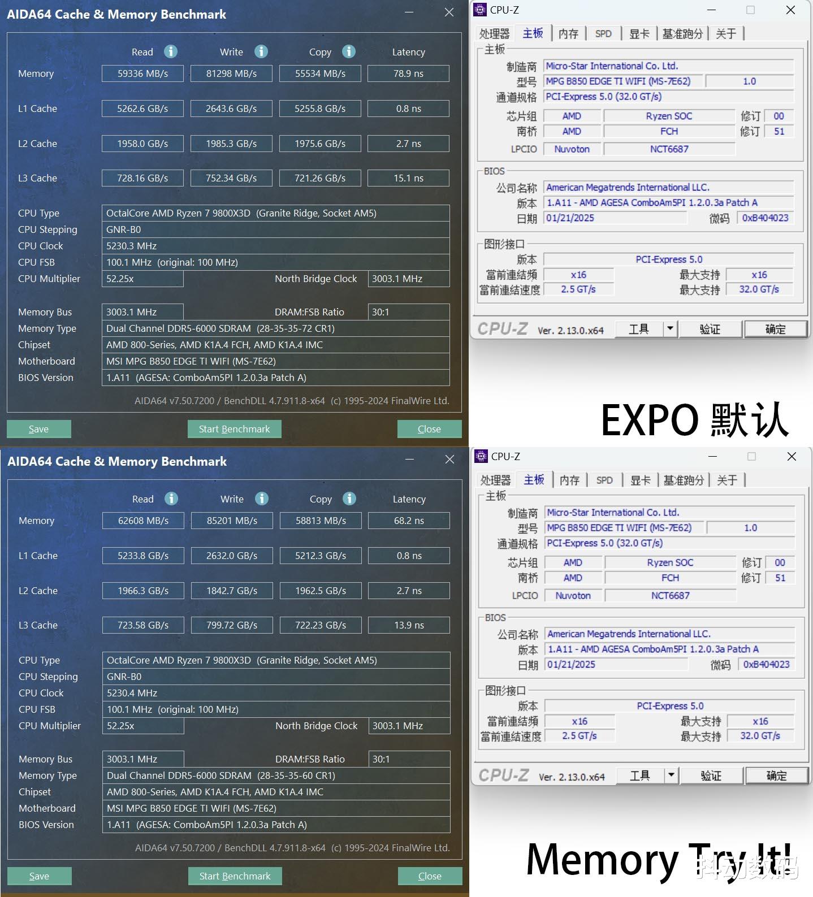Select 主板 tab in top CPU-Z window
Image resolution: width=813 pixels, height=897 pixels.
[x=533, y=33]
